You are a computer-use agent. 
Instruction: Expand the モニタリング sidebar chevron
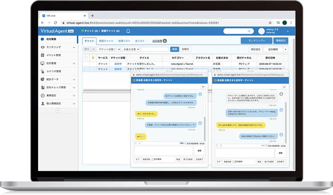(x=74, y=47)
